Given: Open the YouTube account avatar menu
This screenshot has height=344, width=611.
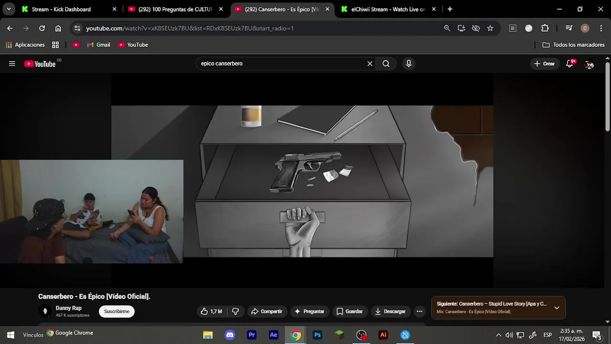Looking at the screenshot, I should pos(589,64).
